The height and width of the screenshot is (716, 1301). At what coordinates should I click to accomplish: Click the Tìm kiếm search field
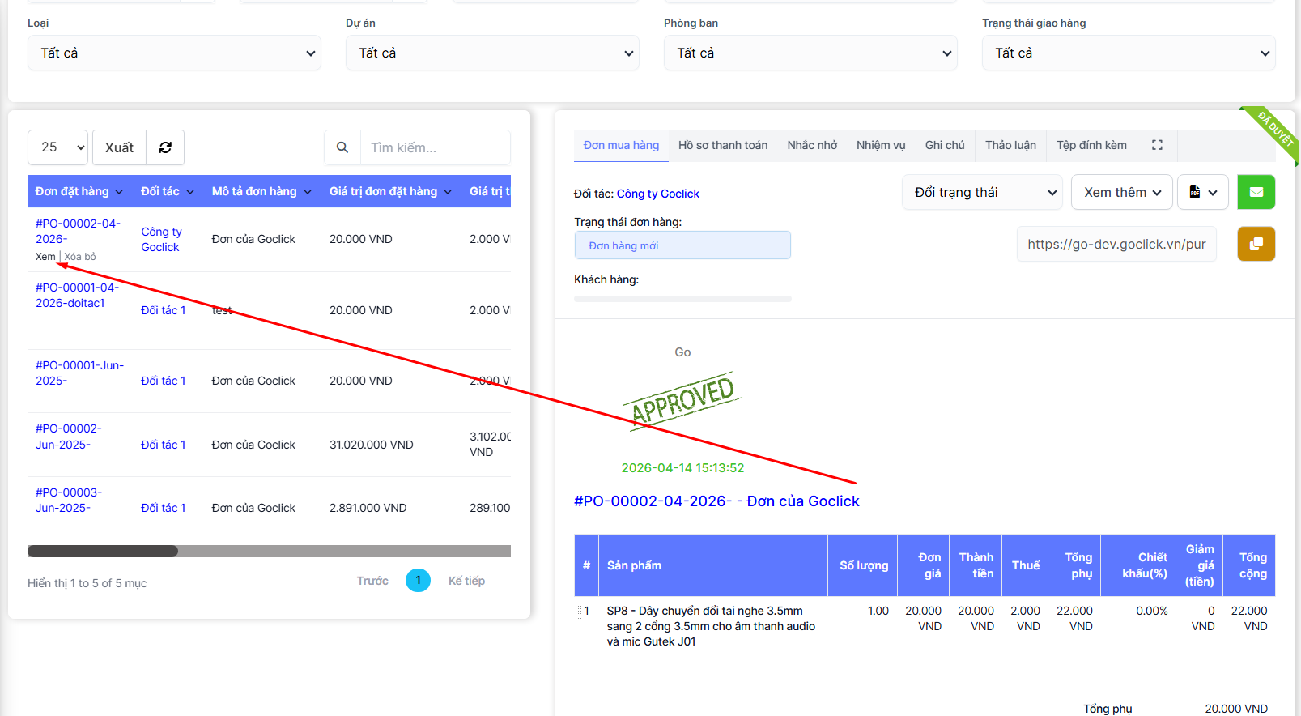click(435, 147)
